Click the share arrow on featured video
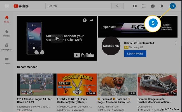 [92, 20]
